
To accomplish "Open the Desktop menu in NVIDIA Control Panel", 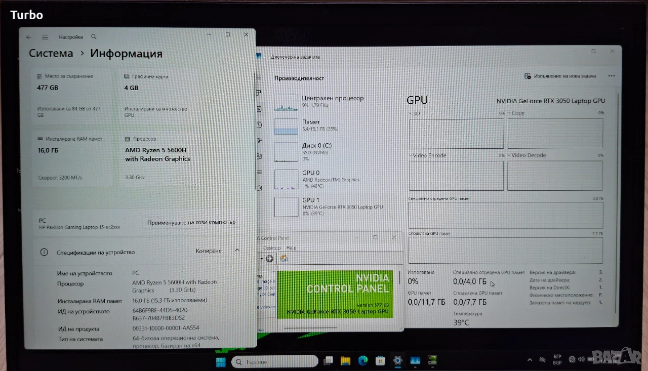I will point(272,248).
